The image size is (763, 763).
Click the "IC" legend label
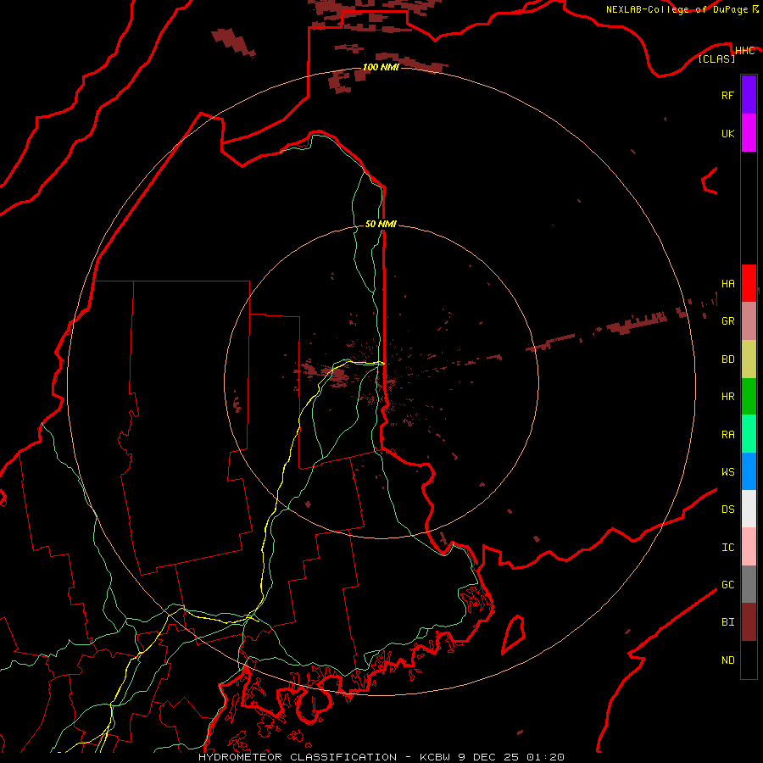(727, 548)
